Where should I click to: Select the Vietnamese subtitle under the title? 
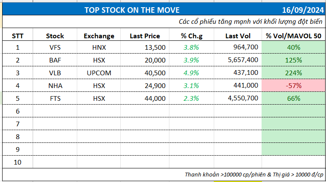(252, 21)
